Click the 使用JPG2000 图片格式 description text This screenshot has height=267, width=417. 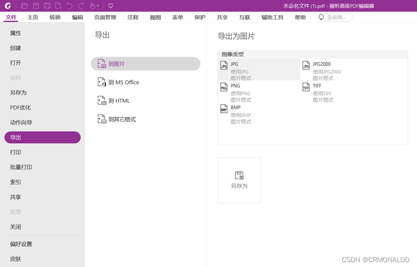327,75
